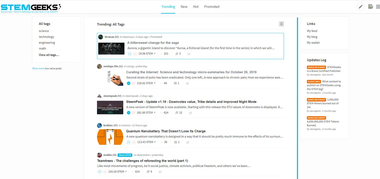This screenshot has height=179, width=380.
Task: Click Show more low value posts
Action: pyautogui.click(x=38, y=68)
